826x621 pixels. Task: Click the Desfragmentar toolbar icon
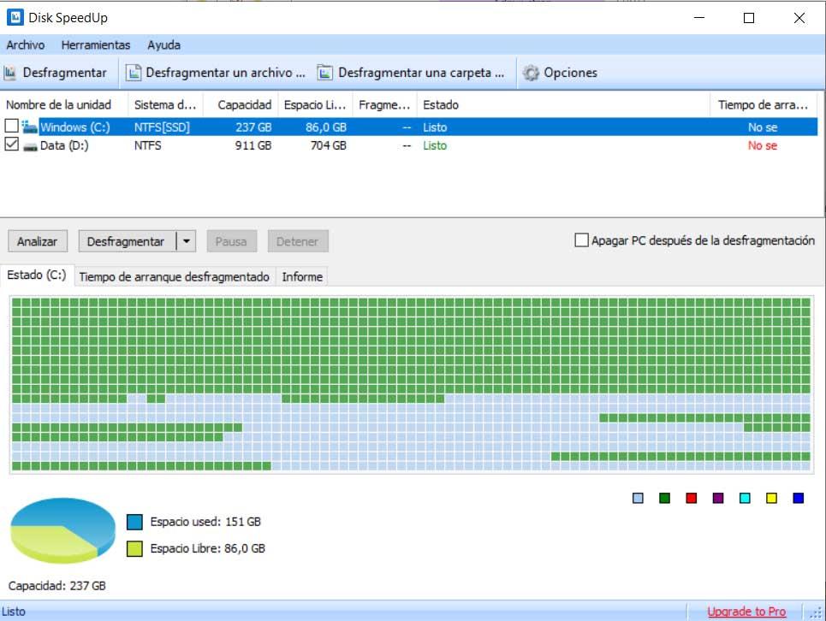(10, 73)
